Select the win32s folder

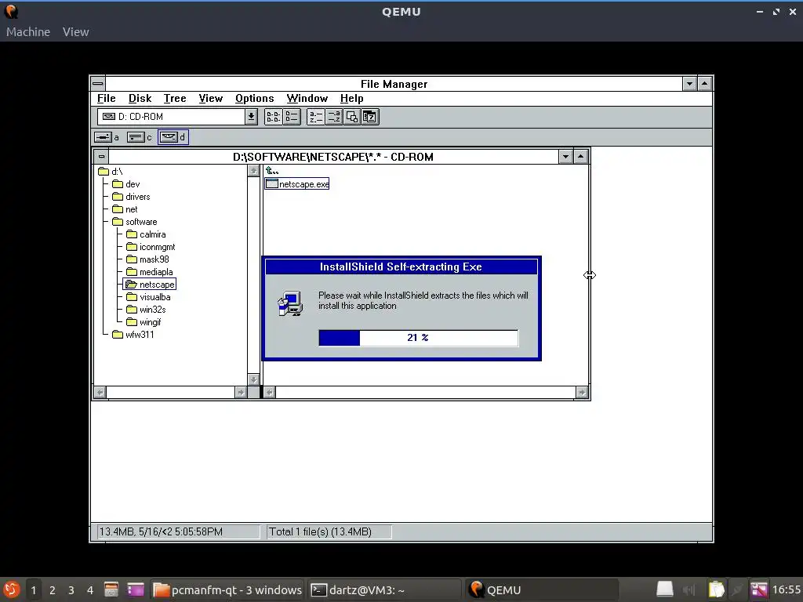pos(146,310)
